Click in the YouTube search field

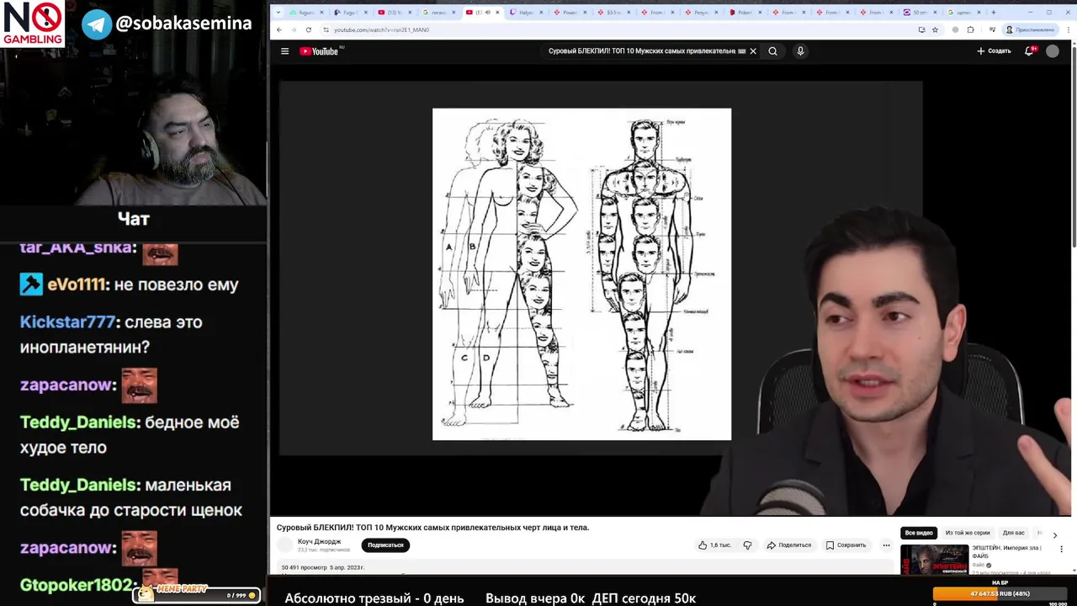click(x=642, y=51)
